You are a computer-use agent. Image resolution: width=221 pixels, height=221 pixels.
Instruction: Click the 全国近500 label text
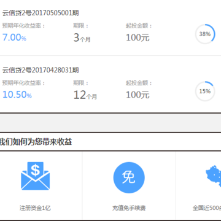point(207,208)
